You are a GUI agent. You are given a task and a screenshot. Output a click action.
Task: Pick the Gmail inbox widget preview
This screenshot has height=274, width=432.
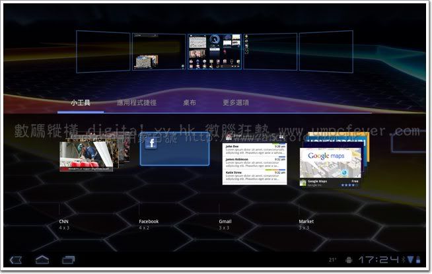254,158
